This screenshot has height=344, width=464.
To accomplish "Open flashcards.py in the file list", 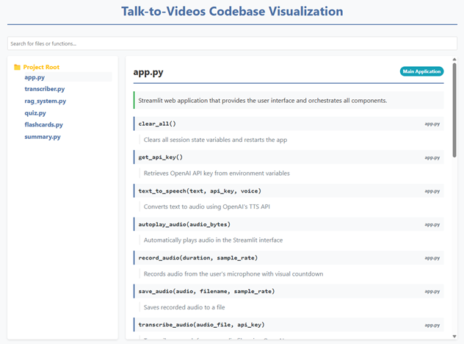I will pyautogui.click(x=43, y=125).
